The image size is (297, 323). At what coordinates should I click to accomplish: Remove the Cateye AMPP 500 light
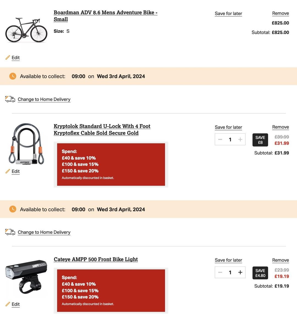(x=280, y=260)
